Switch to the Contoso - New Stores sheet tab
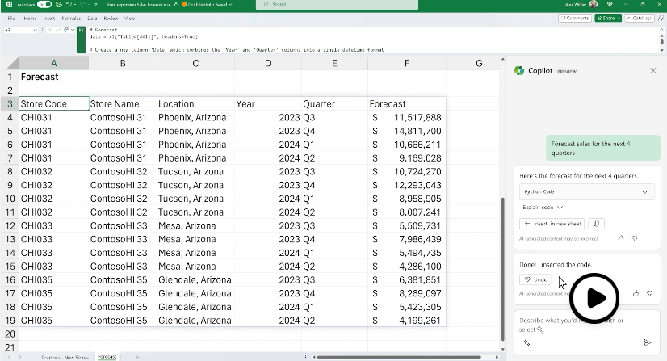 pos(65,357)
